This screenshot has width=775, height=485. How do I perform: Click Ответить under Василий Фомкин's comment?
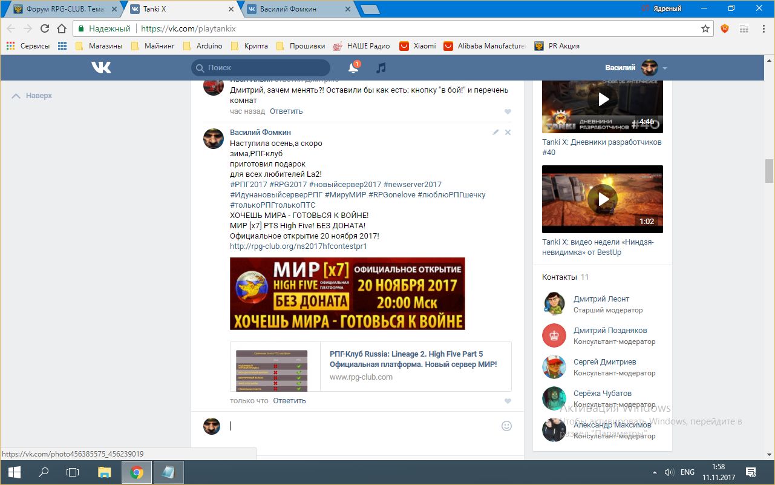coord(289,401)
